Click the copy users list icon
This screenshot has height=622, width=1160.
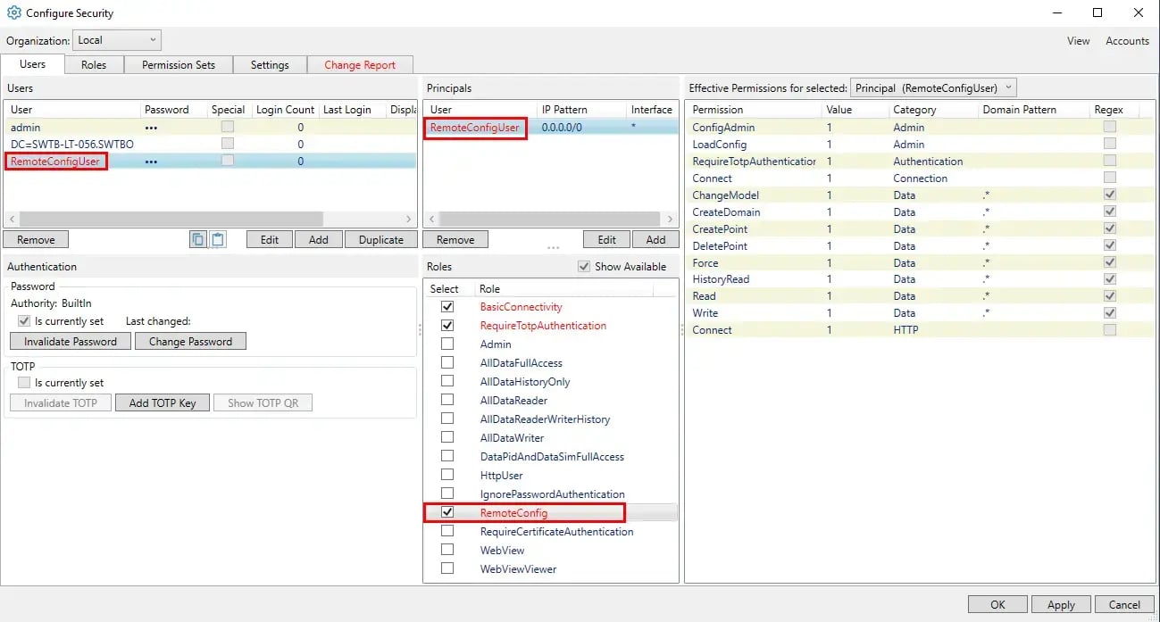click(197, 239)
